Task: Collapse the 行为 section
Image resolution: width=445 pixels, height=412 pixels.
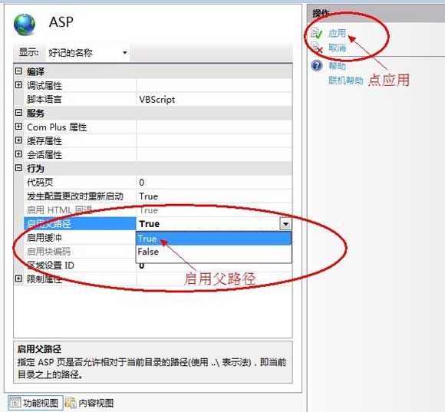Action: [x=18, y=168]
